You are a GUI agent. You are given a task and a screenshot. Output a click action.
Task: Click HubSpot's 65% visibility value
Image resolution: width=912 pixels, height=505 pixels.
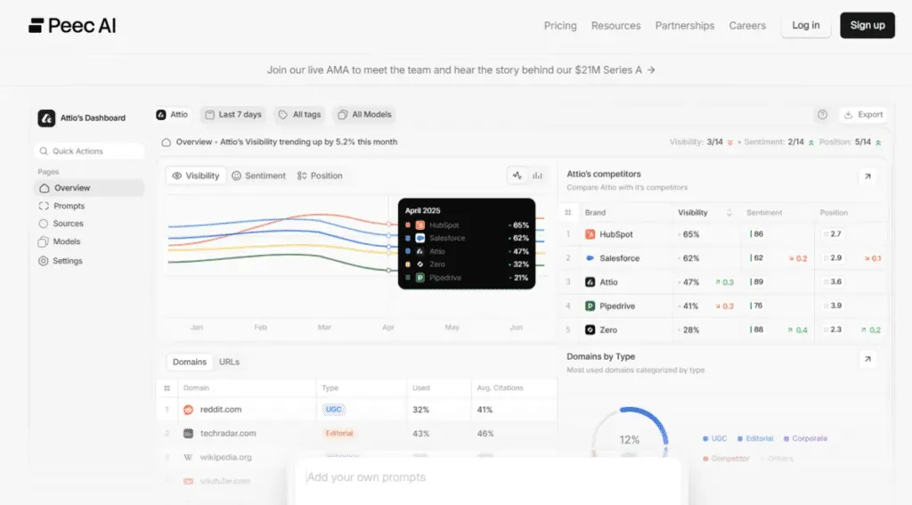click(691, 234)
